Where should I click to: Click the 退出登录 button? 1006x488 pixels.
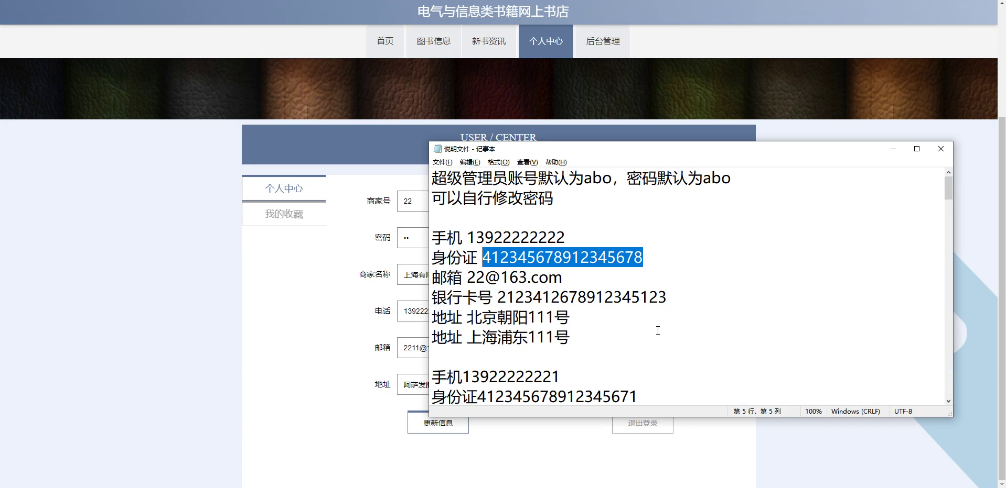click(643, 424)
